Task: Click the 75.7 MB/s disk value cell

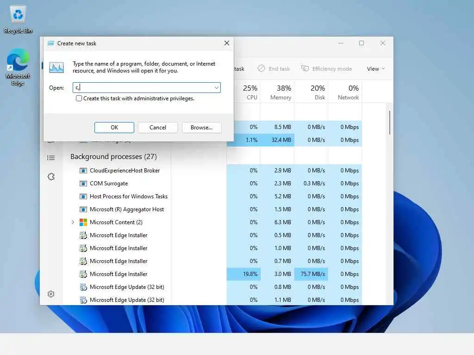Action: pyautogui.click(x=312, y=274)
